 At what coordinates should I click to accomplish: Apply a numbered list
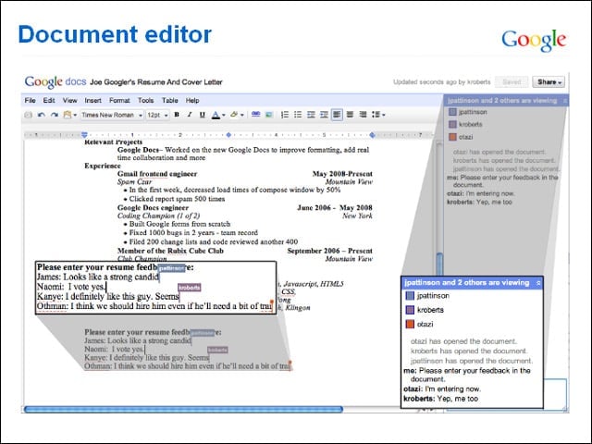[x=285, y=115]
